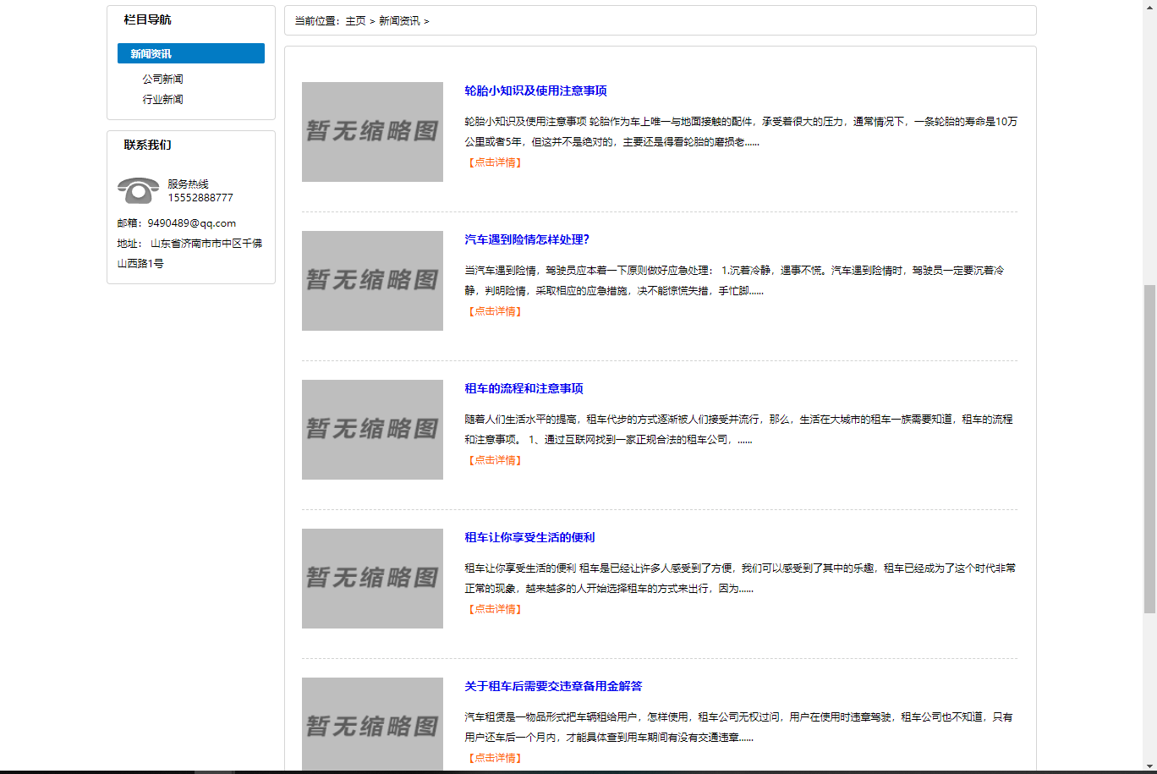This screenshot has width=1157, height=774.
Task: Click 点击详情 under the rental convenience article
Action: [x=494, y=609]
